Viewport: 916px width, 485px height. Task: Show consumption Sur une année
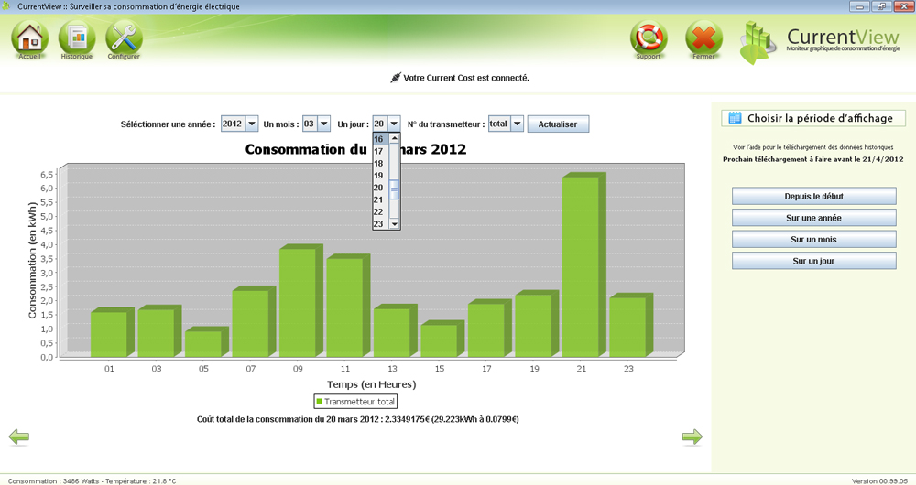pos(813,218)
